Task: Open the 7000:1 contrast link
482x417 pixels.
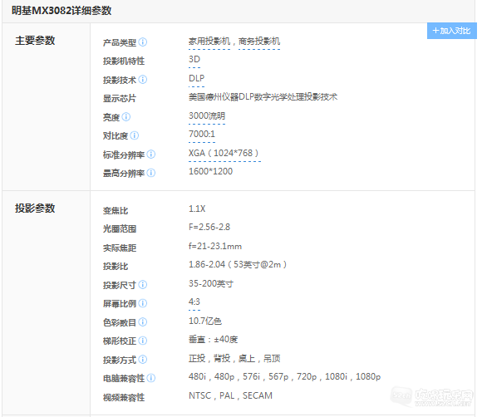Action: [x=202, y=135]
